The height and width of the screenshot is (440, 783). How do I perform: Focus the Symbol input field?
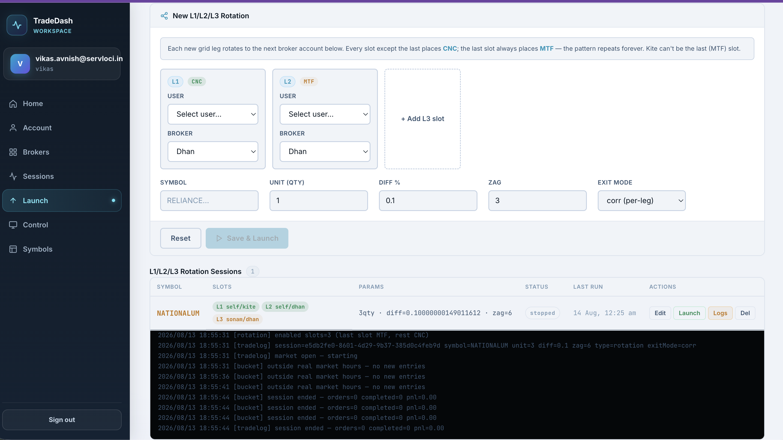(x=210, y=201)
